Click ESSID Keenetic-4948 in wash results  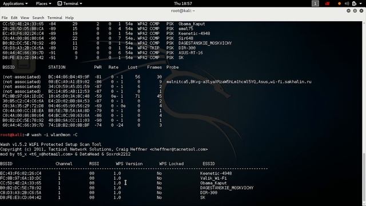coord(216,173)
